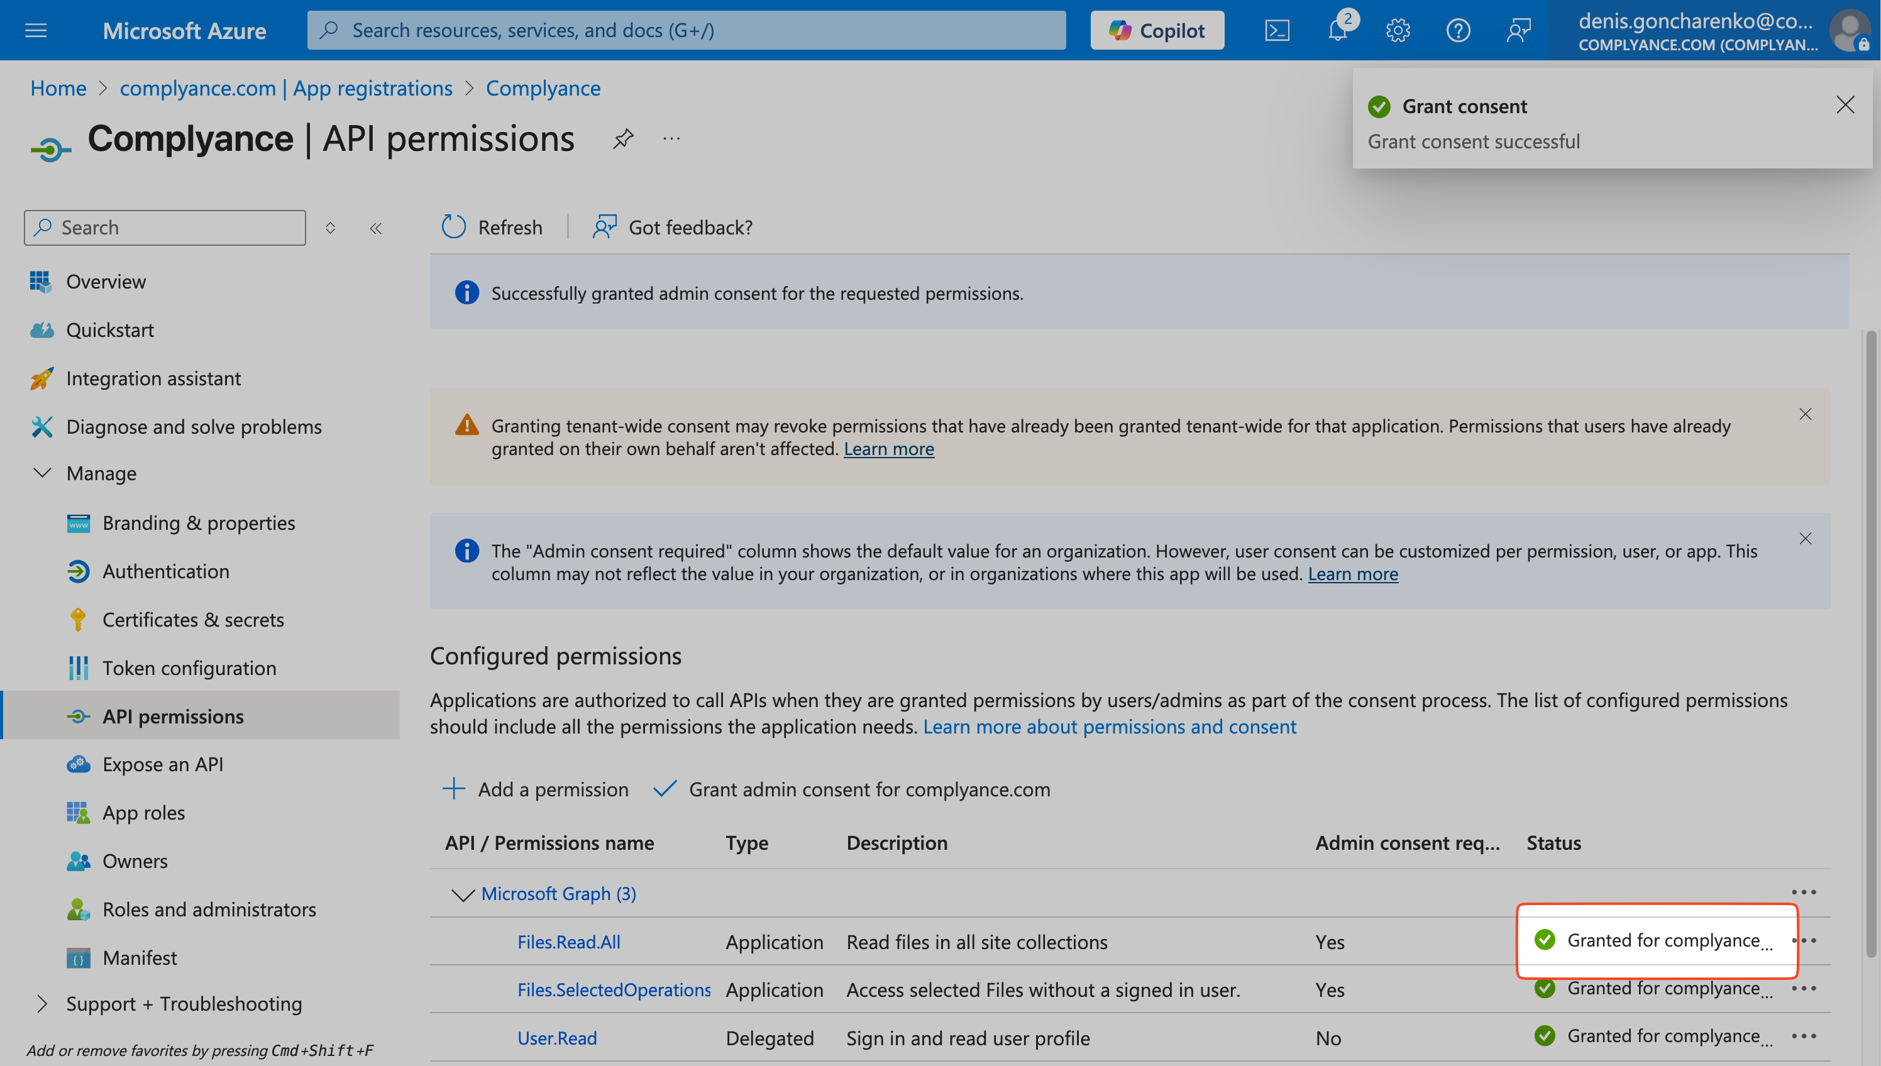
Task: Click the left menu Search field
Action: [x=165, y=228]
